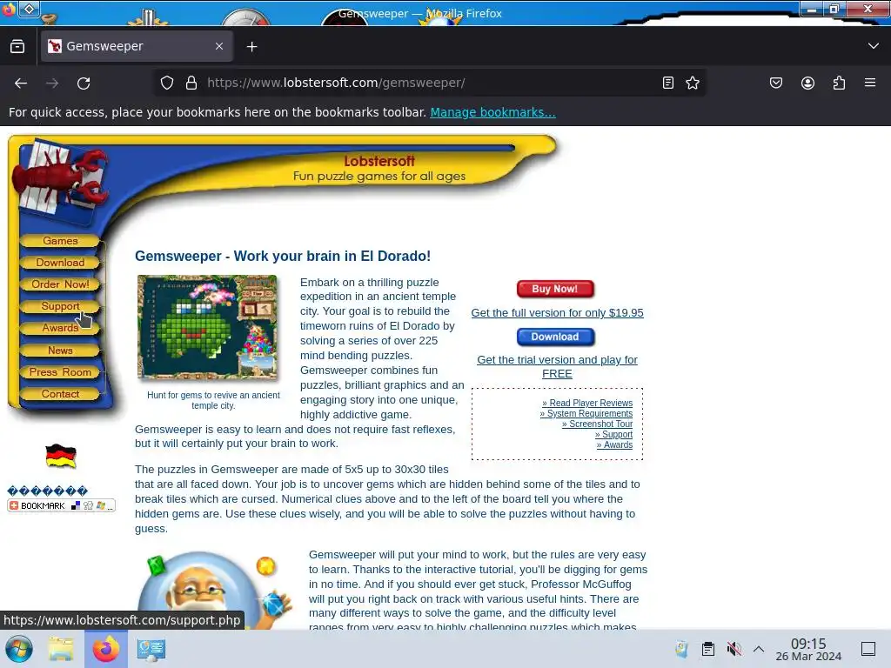Open the News menu item
891x668 pixels.
[60, 351]
